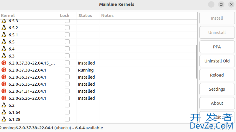This screenshot has width=236, height=132.
Task: Open the PPA button
Action: (217, 47)
